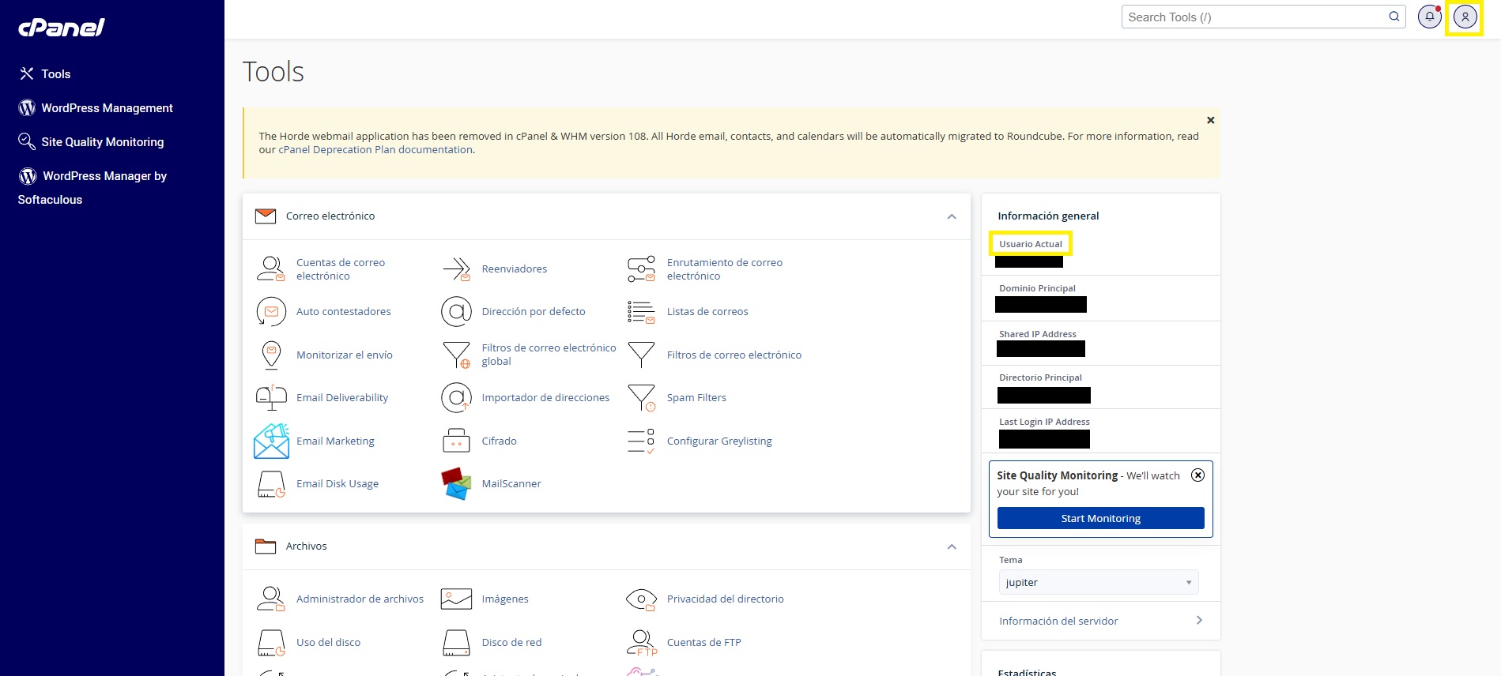Click the Privacidad del directorio icon
The image size is (1501, 676).
(641, 599)
